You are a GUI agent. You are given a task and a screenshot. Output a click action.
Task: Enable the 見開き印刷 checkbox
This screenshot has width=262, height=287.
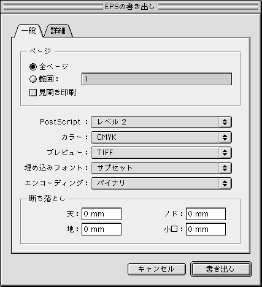coord(33,93)
